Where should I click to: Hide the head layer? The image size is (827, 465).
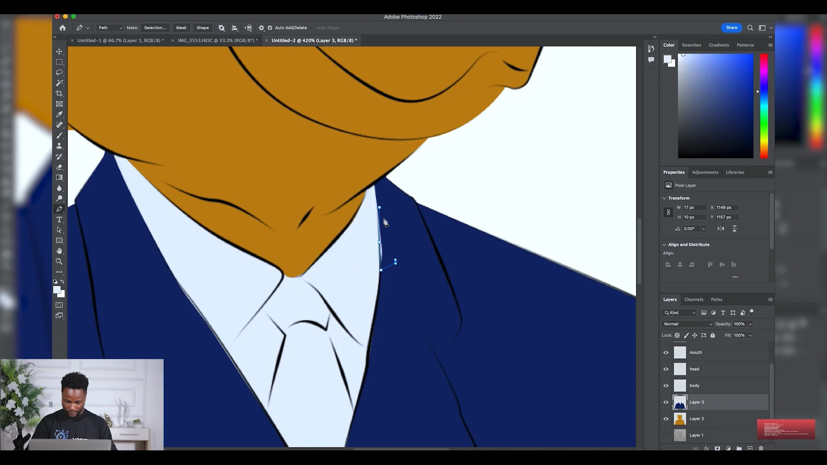point(666,369)
